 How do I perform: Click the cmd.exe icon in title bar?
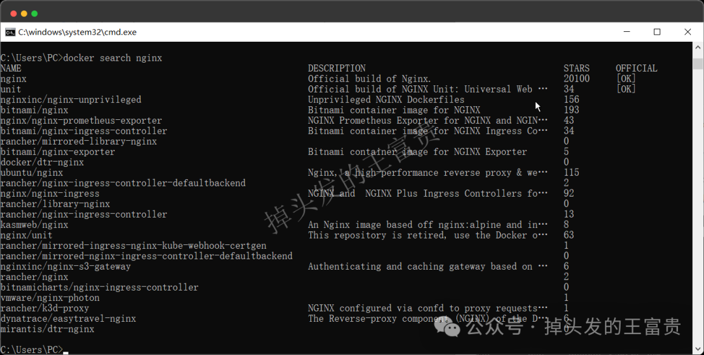[10, 33]
